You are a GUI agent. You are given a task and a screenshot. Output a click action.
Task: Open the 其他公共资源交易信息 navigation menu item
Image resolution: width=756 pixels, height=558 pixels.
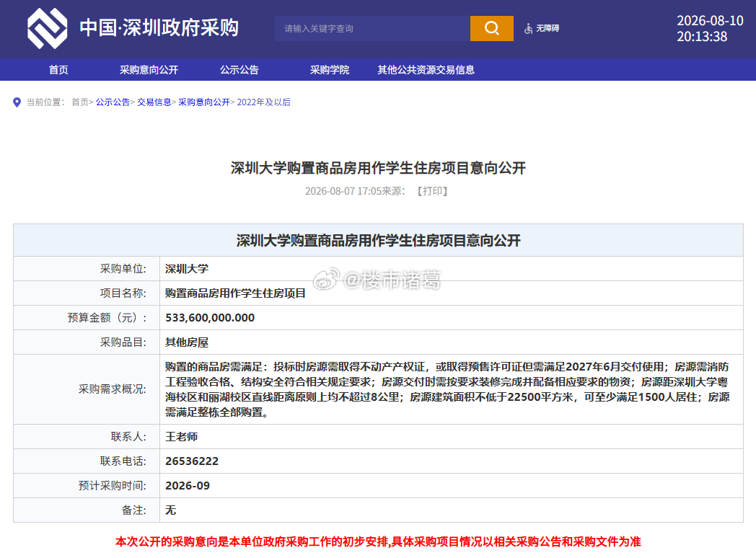(x=426, y=70)
